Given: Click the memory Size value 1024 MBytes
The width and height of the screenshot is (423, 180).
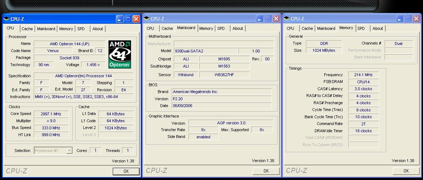Looking at the screenshot, I should pyautogui.click(x=324, y=50).
